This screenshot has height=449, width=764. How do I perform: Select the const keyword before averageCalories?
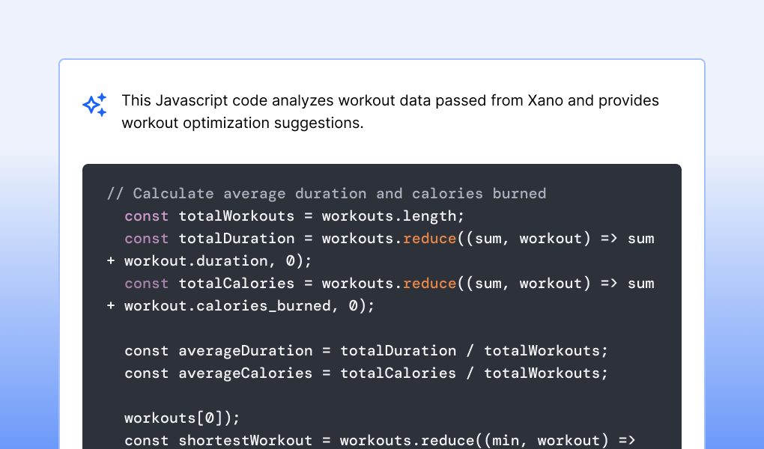coord(146,373)
